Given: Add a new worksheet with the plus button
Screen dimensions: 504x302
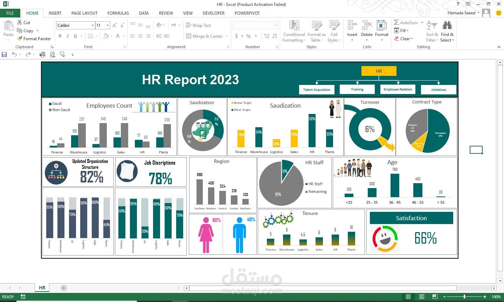Looking at the screenshot, I should (x=63, y=287).
